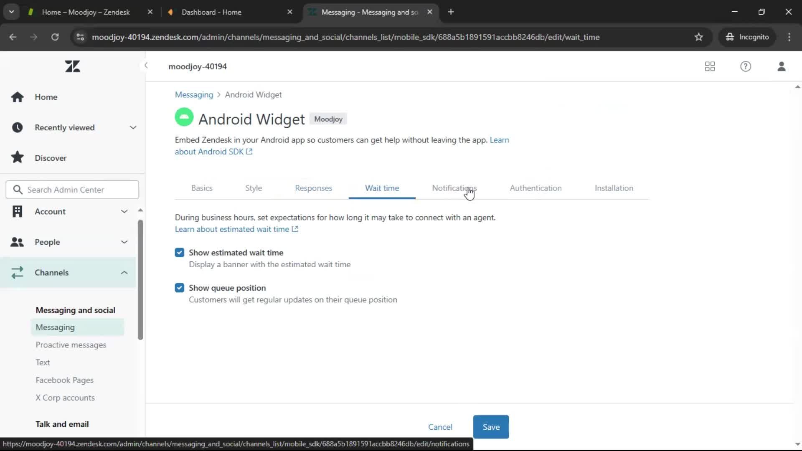The height and width of the screenshot is (451, 802).
Task: Select Messaging in sidebar
Action: (77, 327)
